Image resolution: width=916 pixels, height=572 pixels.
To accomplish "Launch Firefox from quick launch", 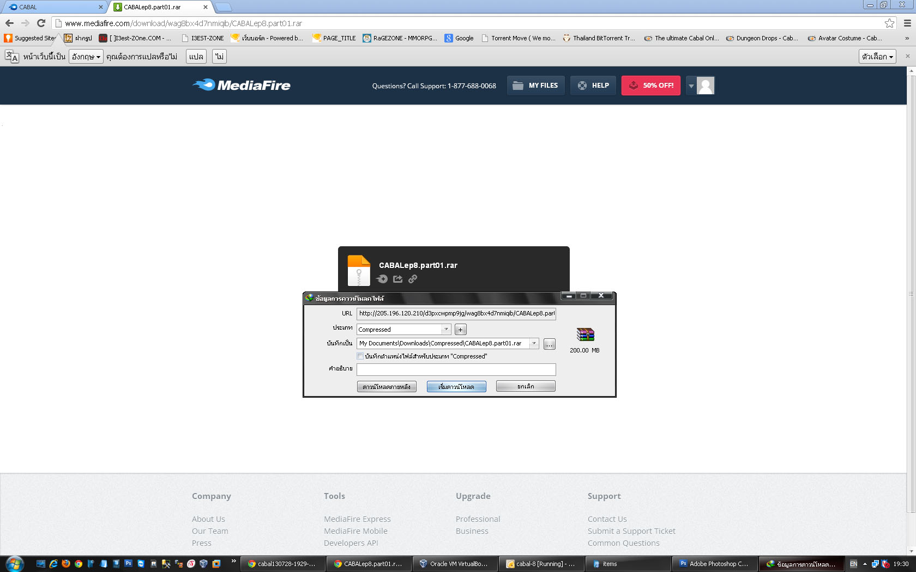I will click(66, 564).
